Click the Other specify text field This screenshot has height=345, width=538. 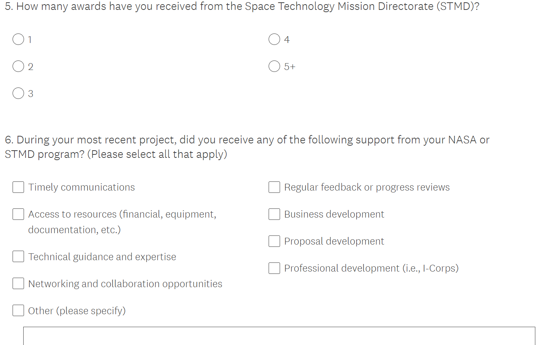[279, 336]
